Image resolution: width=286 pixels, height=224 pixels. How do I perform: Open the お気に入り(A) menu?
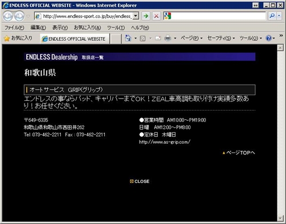click(x=88, y=27)
